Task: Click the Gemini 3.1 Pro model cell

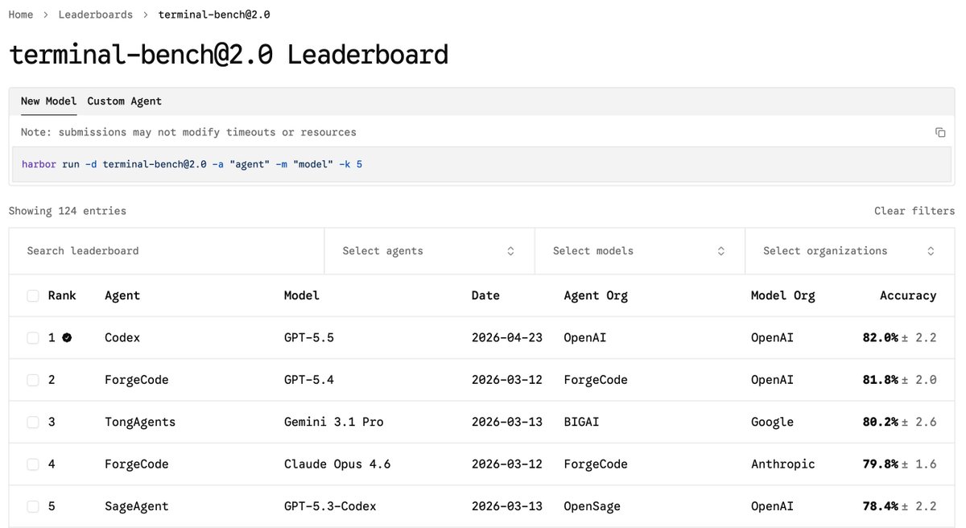Action: [334, 422]
